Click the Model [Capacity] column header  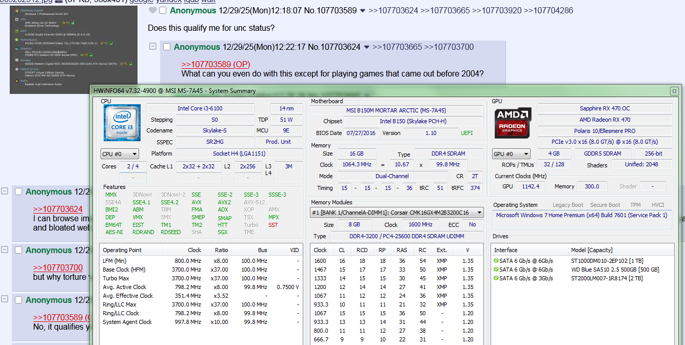pyautogui.click(x=621, y=250)
